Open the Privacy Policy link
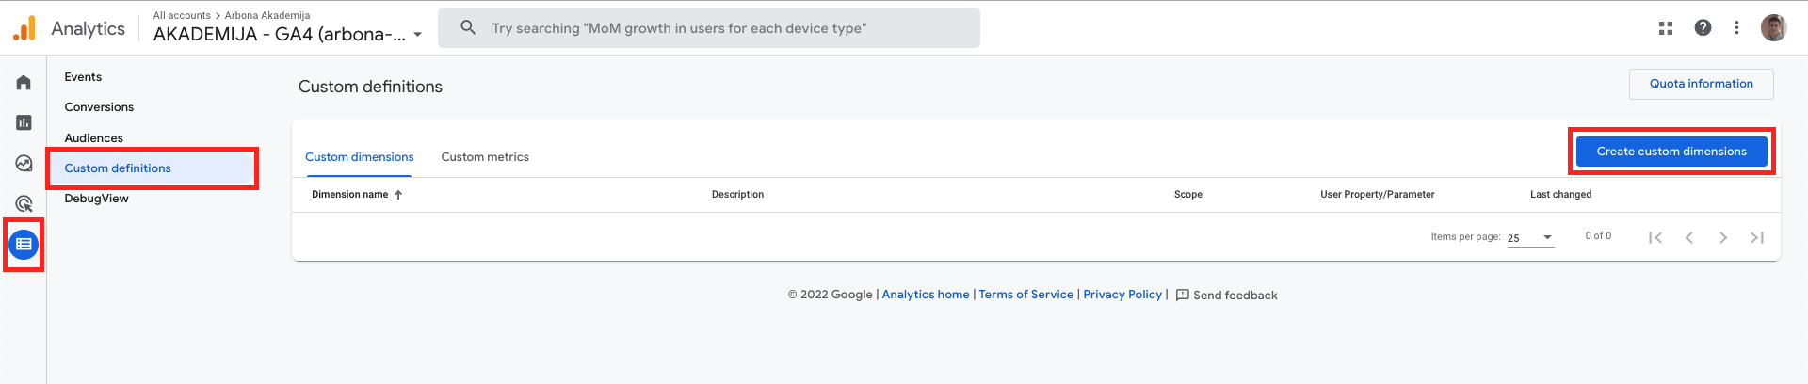Screen dimensions: 1808x384 pos(1122,295)
